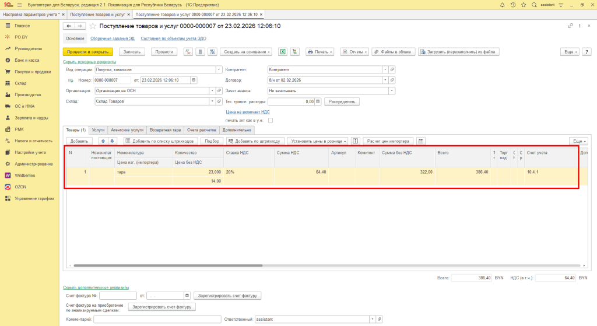The height and width of the screenshot is (326, 597).
Task: Toggle the 'печать акт как в у.е.' checkbox
Action: pos(270,120)
